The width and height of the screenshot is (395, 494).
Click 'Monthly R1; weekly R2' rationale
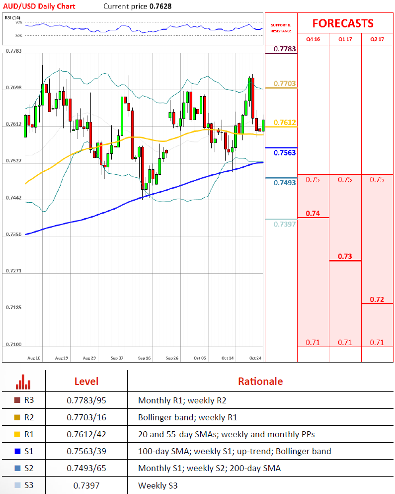(182, 400)
